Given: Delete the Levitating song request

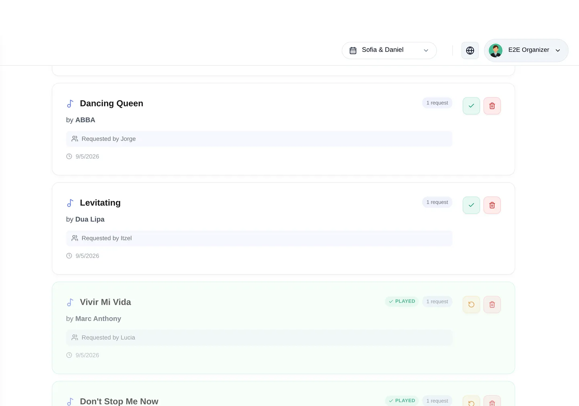Looking at the screenshot, I should point(492,205).
